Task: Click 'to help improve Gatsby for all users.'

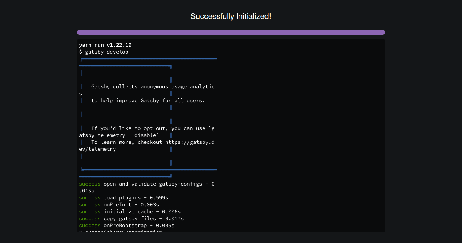Action: coord(148,100)
